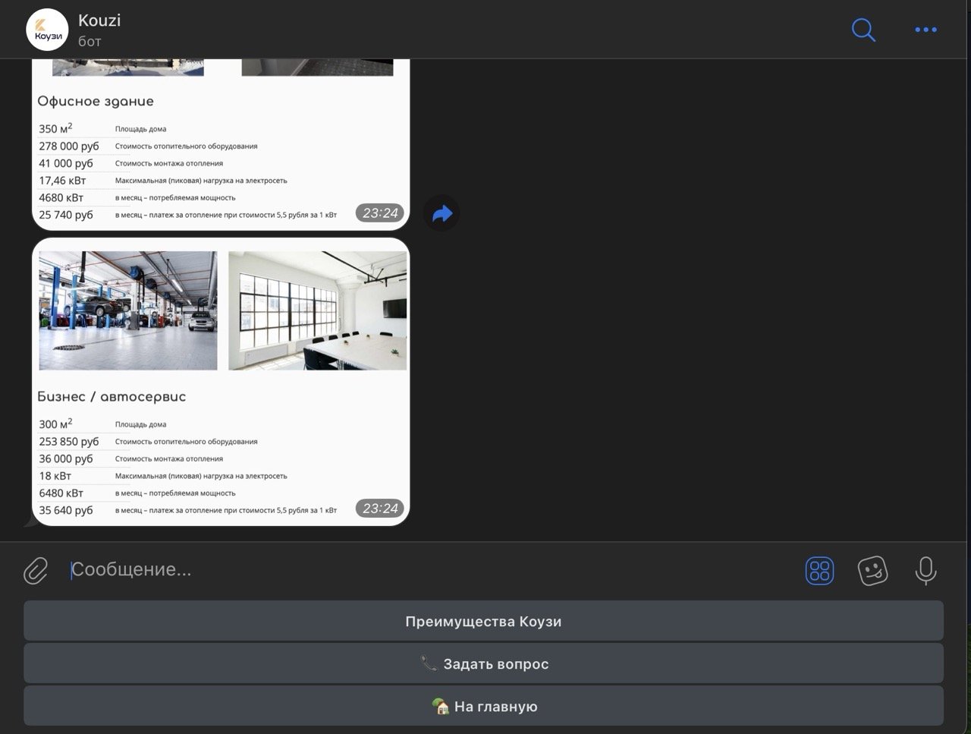Forward the office building message
Screen dimensions: 971x734
click(442, 213)
